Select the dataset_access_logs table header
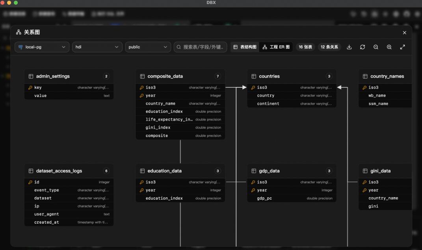The height and width of the screenshot is (250, 422). tap(69, 171)
